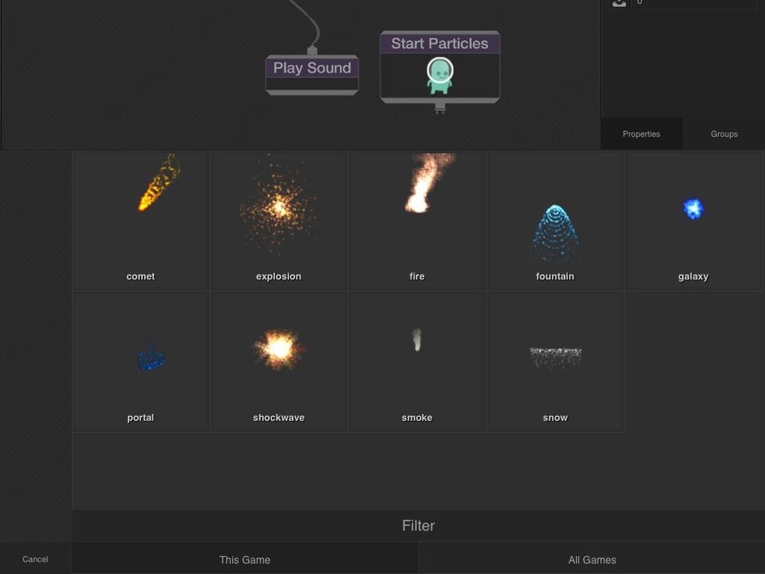Toggle the filter to All Games
Viewport: 765px width, 574px height.
point(592,559)
